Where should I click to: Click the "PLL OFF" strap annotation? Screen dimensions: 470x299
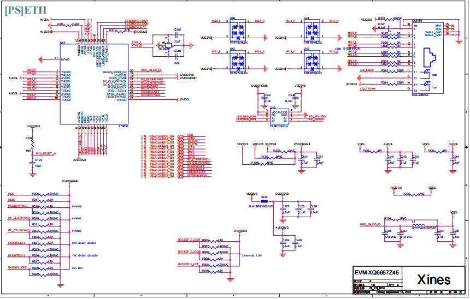point(78,268)
